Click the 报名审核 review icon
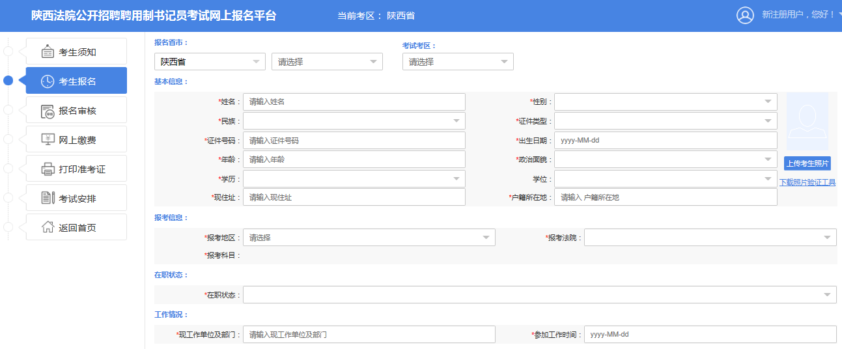Image resolution: width=842 pixels, height=349 pixels. click(48, 111)
